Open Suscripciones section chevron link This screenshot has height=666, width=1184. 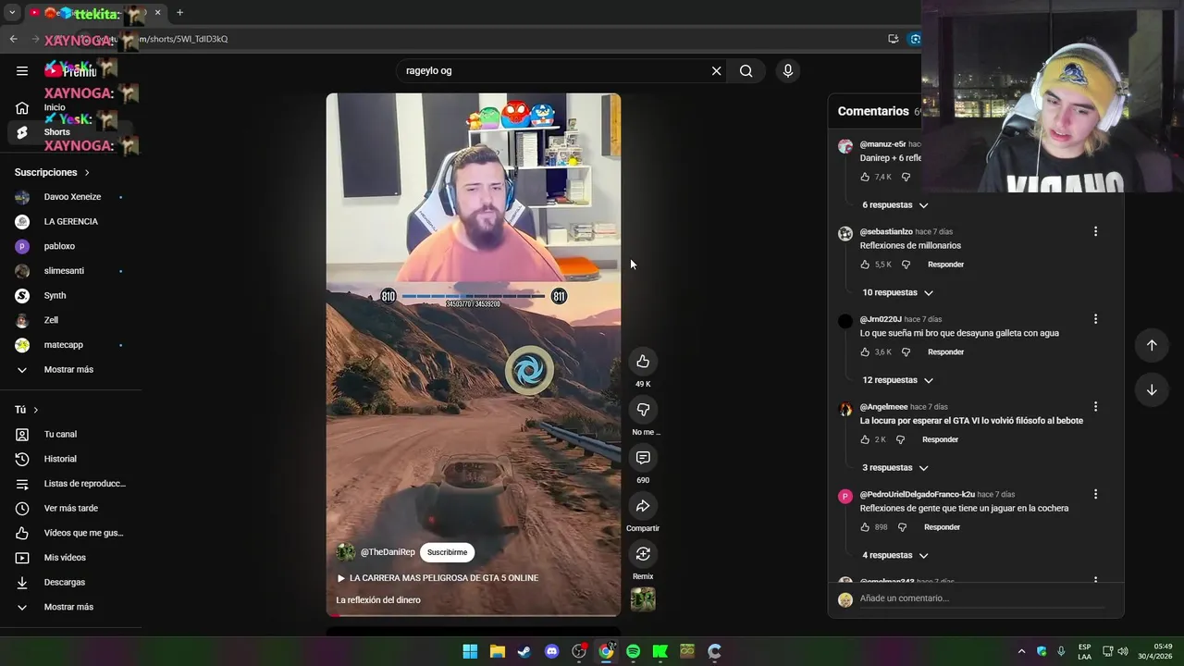(x=52, y=172)
